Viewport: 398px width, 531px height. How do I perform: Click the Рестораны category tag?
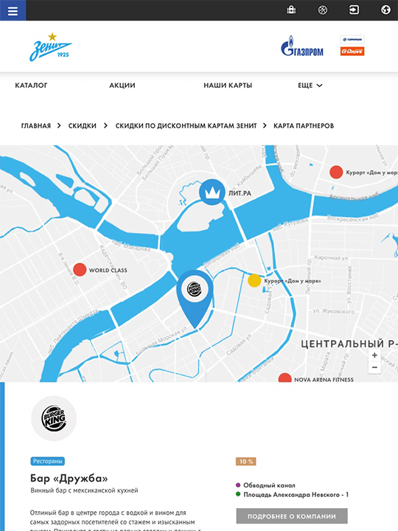pos(48,461)
